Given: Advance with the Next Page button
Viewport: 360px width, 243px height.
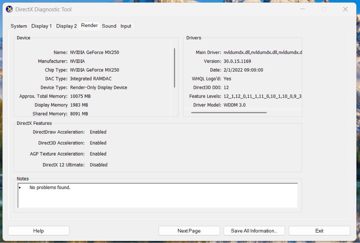Looking at the screenshot, I should point(189,230).
